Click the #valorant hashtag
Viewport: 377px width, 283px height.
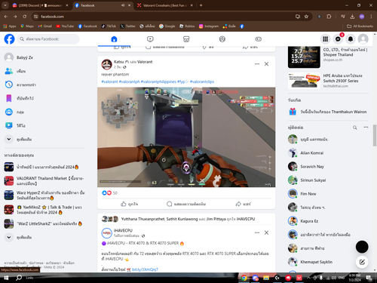(x=109, y=82)
